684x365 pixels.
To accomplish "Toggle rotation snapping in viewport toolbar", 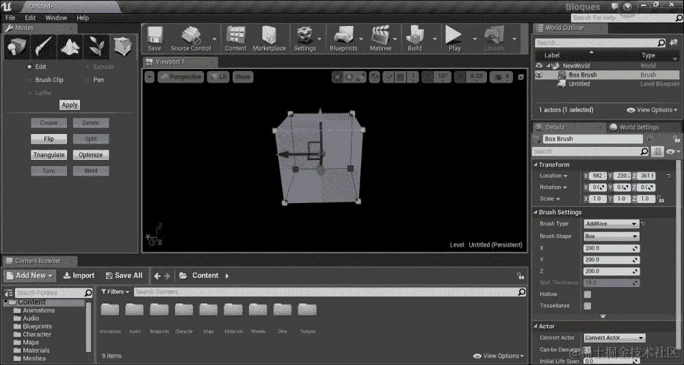I will (x=427, y=77).
